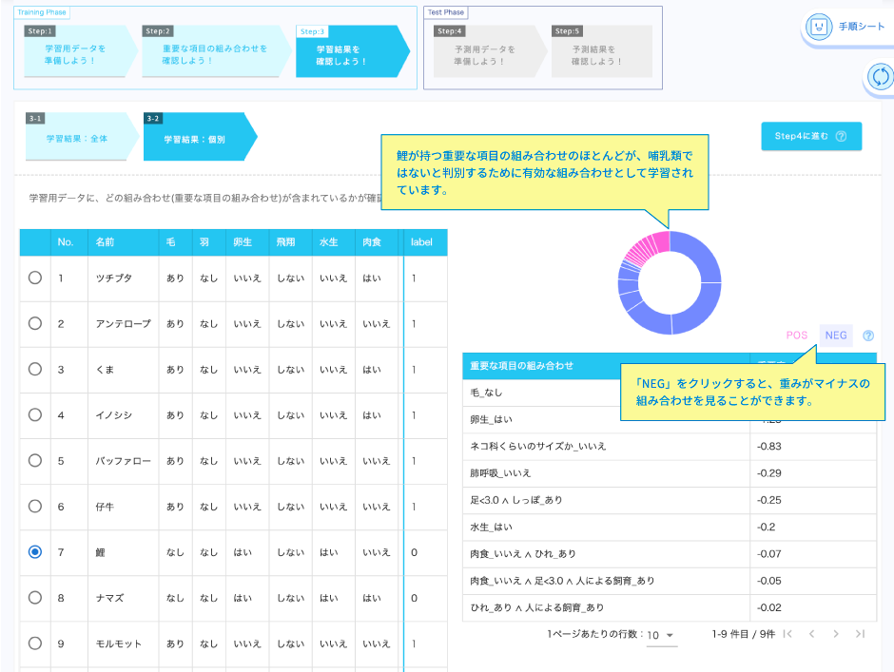Screen dimensions: 894x672
Task: Select radio button for アンテロープ row
Action: [35, 323]
